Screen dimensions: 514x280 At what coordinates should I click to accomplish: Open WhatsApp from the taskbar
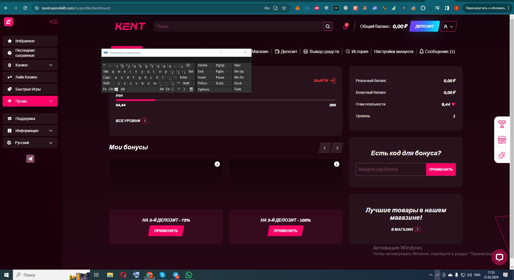click(x=189, y=275)
